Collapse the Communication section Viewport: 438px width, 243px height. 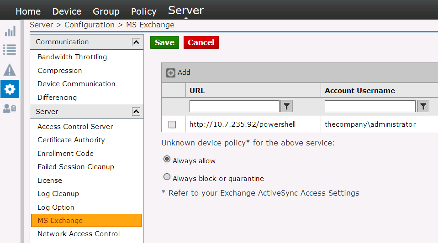(136, 42)
